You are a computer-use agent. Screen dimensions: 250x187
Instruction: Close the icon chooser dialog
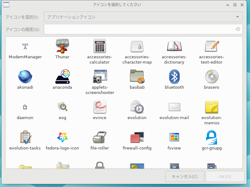point(242,5)
